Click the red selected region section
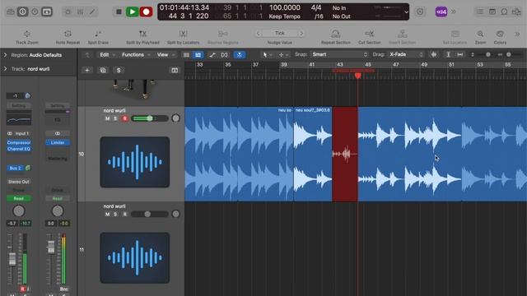The width and height of the screenshot is (527, 296). tap(345, 155)
